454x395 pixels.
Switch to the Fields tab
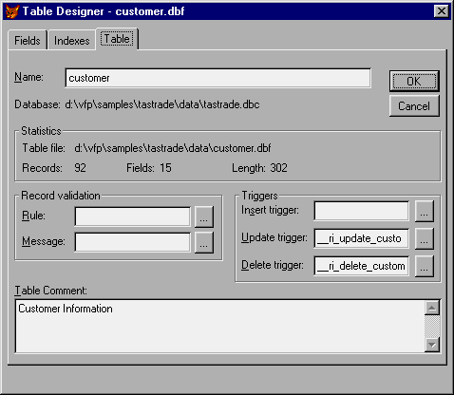(x=28, y=41)
